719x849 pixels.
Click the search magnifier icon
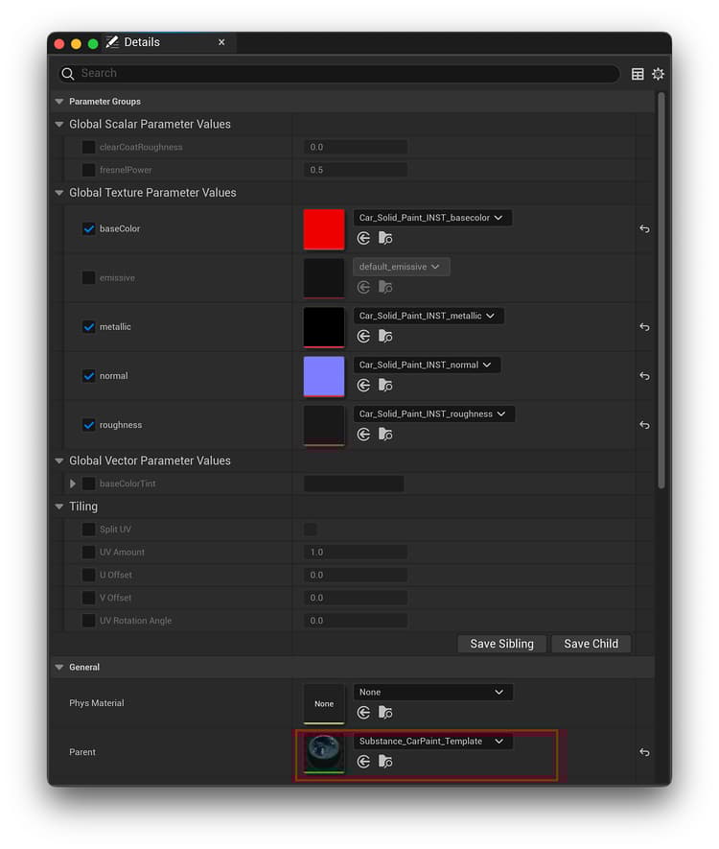[x=68, y=74]
